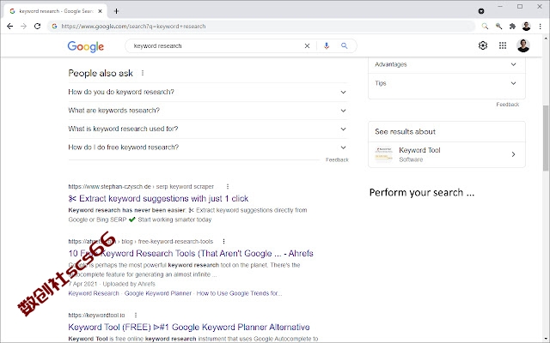Select the keyword research browser tab
Image resolution: width=550 pixels, height=343 pixels.
[56, 11]
